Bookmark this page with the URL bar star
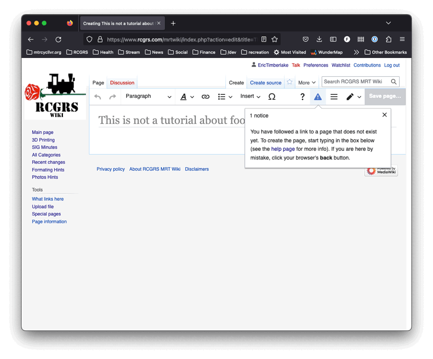This screenshot has height=359, width=433. tap(275, 39)
